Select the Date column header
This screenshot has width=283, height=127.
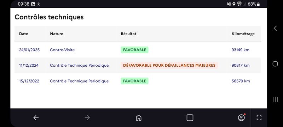tap(24, 34)
